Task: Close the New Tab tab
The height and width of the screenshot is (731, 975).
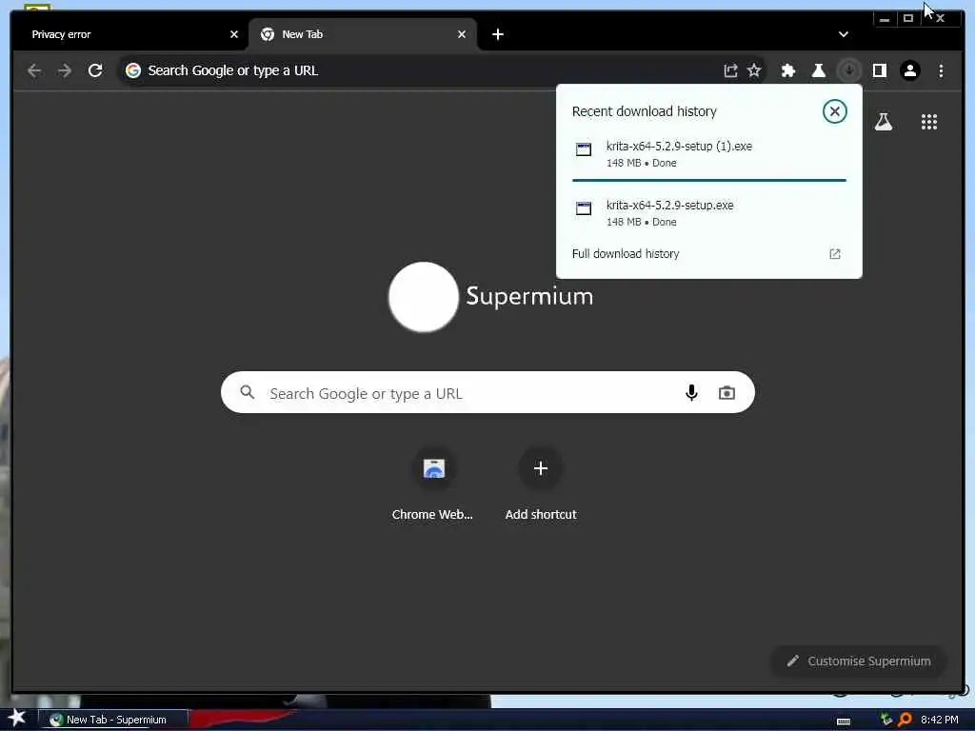Action: coord(462,35)
